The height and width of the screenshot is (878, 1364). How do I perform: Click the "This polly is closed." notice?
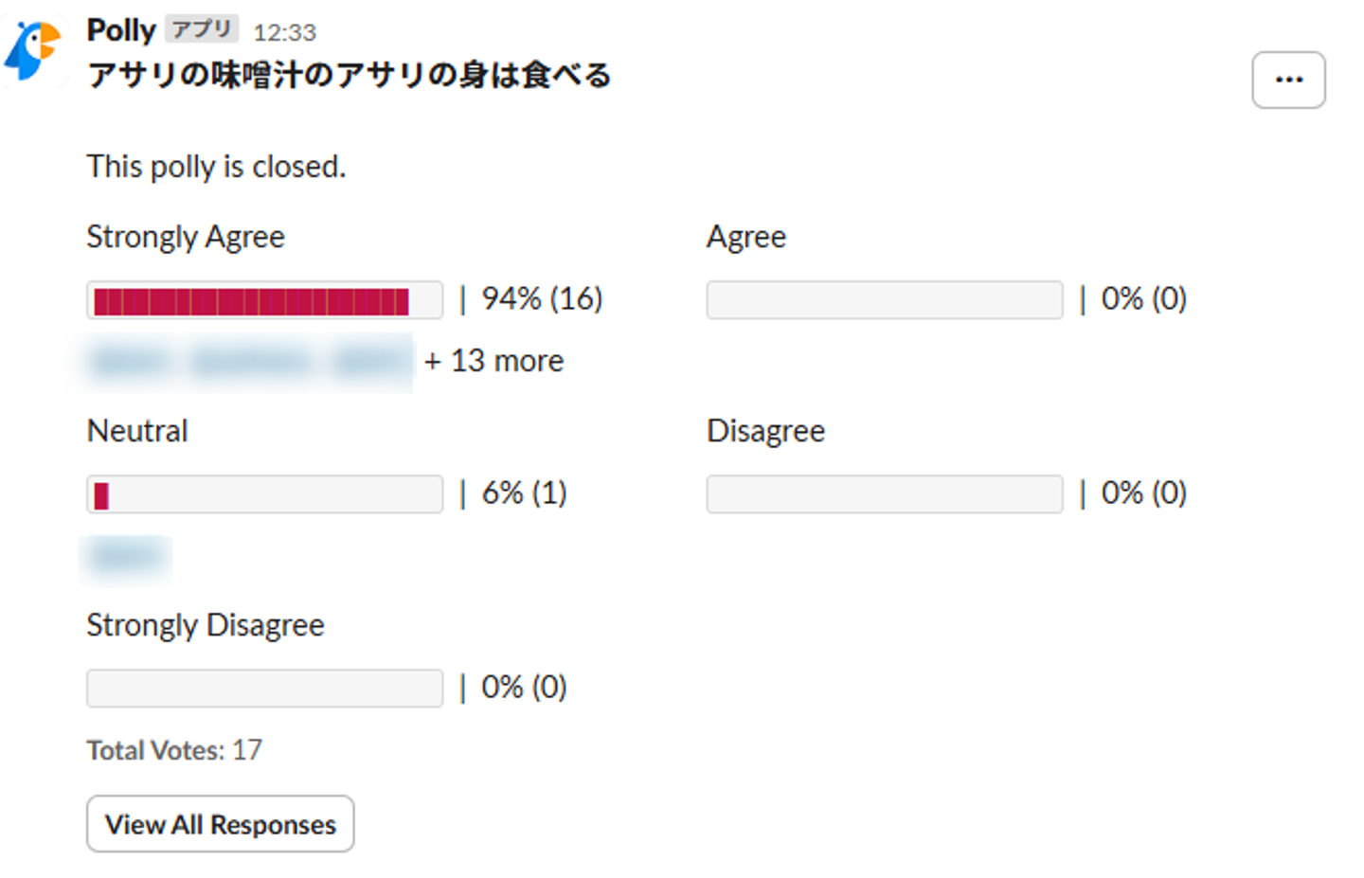pyautogui.click(x=216, y=167)
